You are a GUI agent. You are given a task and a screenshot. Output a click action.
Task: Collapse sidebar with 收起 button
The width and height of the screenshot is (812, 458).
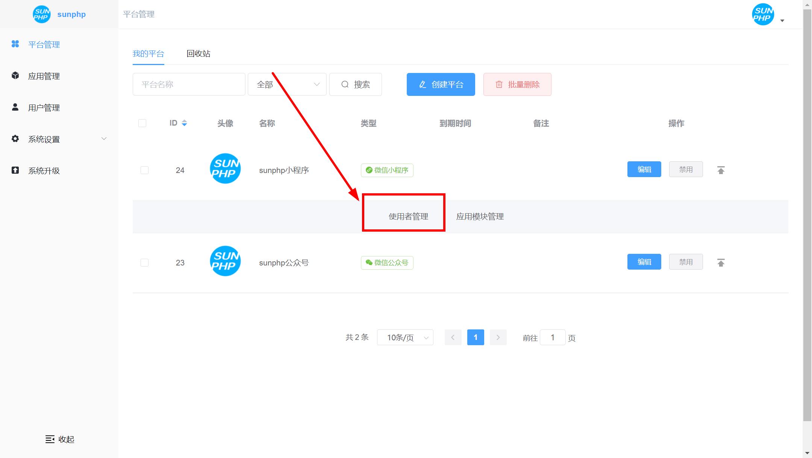click(60, 439)
